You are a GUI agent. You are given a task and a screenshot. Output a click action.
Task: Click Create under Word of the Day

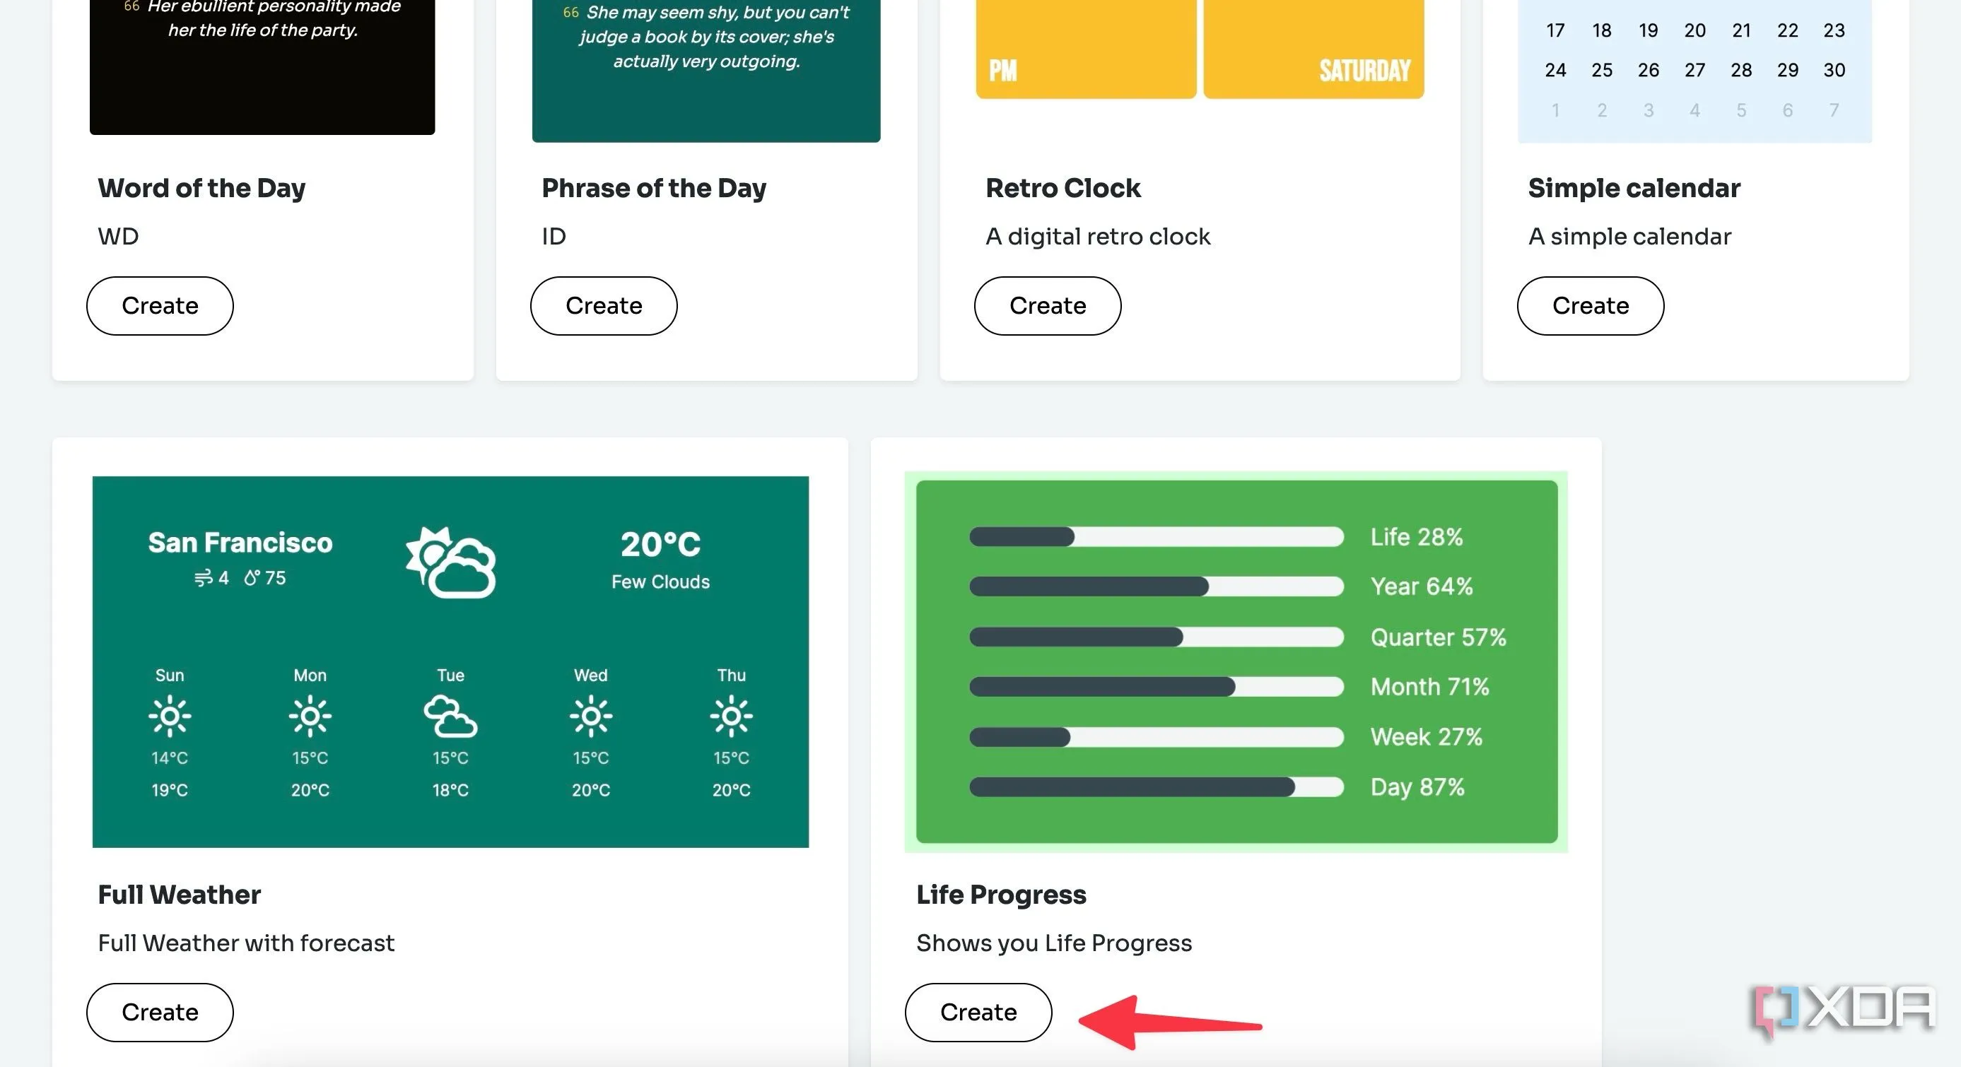tap(160, 306)
